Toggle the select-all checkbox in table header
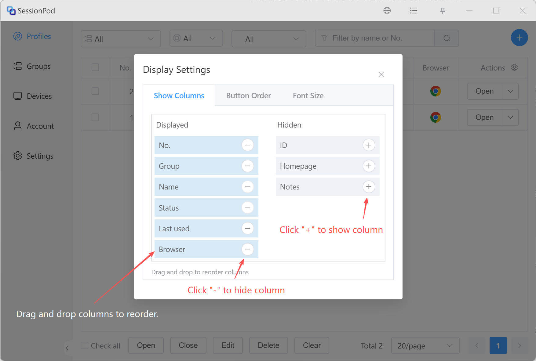This screenshot has height=361, width=536. pyautogui.click(x=95, y=67)
